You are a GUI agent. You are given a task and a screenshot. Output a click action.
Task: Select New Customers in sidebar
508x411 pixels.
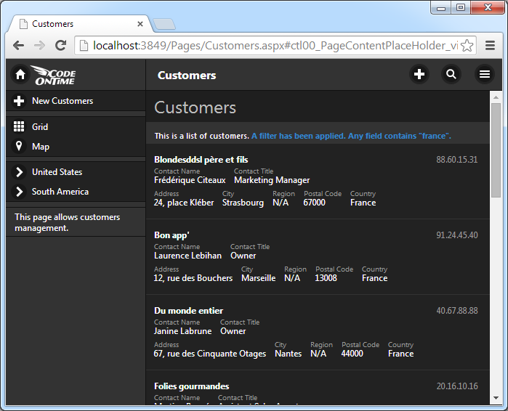tap(62, 101)
